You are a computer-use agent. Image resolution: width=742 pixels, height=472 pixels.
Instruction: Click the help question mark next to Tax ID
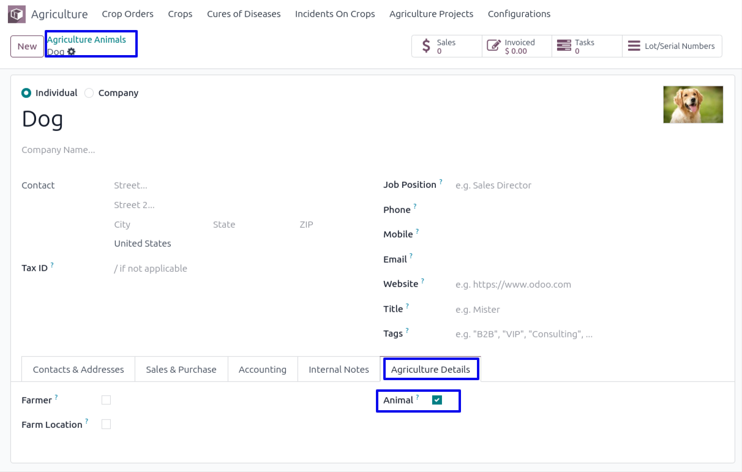(52, 265)
